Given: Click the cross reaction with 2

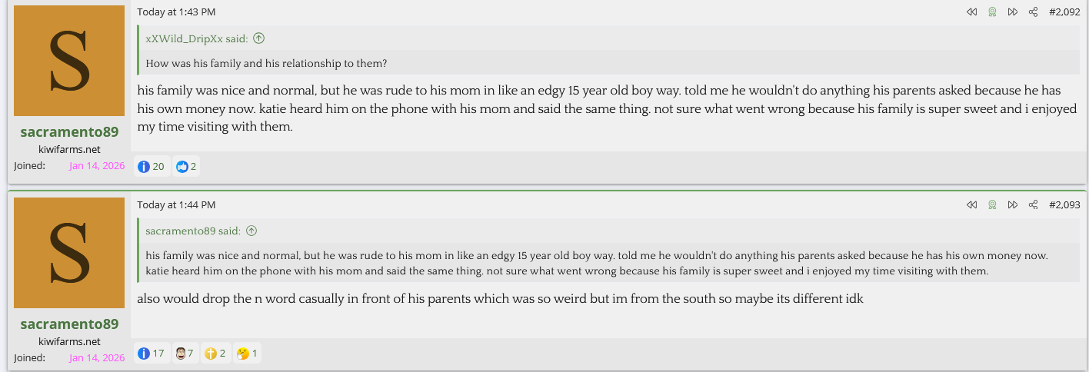Looking at the screenshot, I should [x=216, y=354].
